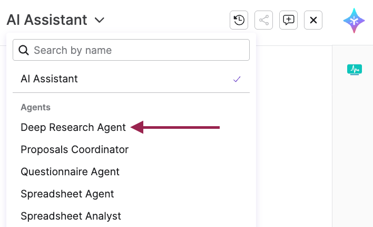
Task: Click the colorful AI sparkle icon
Action: (354, 21)
